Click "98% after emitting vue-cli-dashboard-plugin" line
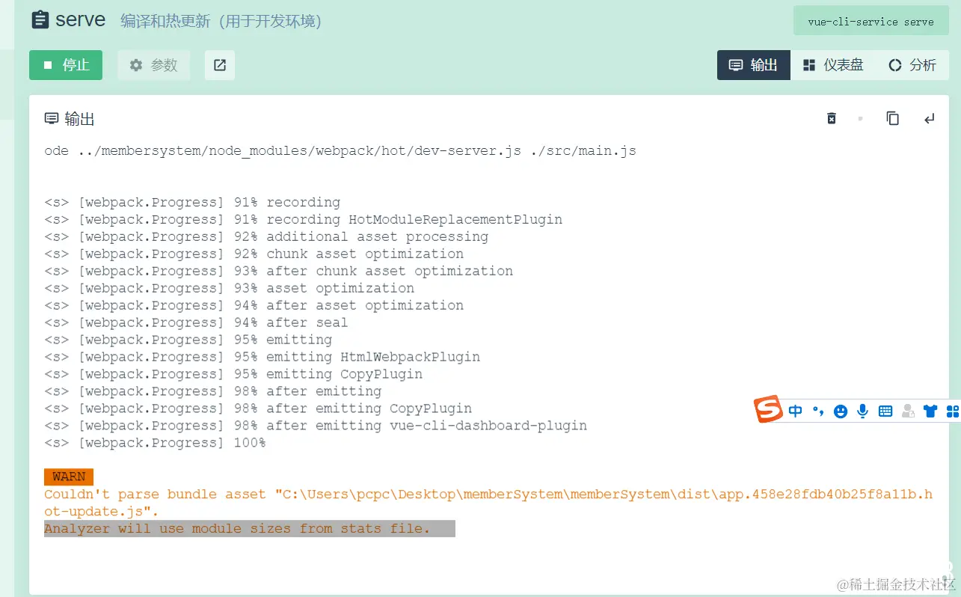Image resolution: width=961 pixels, height=597 pixels. coord(316,426)
